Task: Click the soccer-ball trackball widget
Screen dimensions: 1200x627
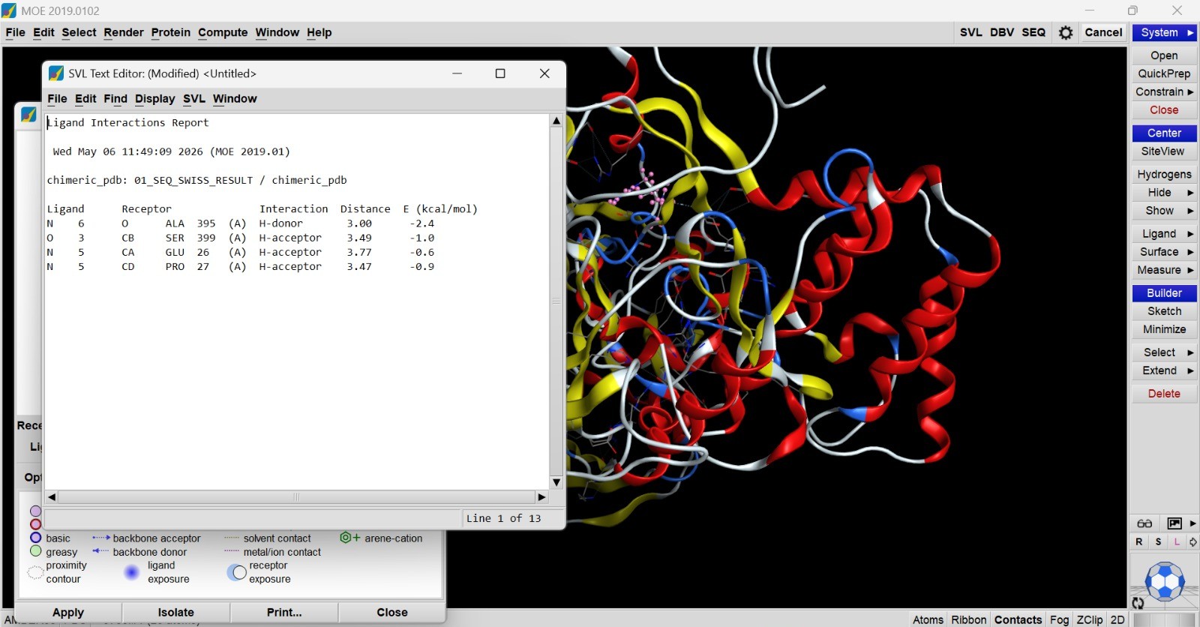Action: pos(1165,581)
